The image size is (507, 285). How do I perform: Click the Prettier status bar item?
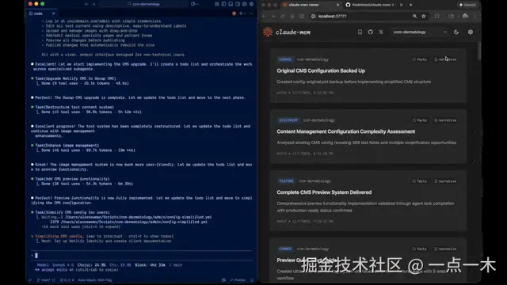(x=238, y=280)
